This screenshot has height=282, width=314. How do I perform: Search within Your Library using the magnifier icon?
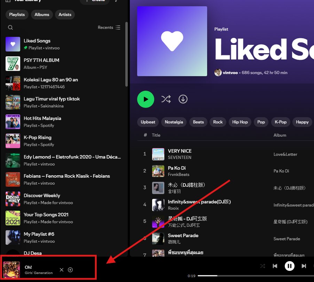tap(10, 27)
